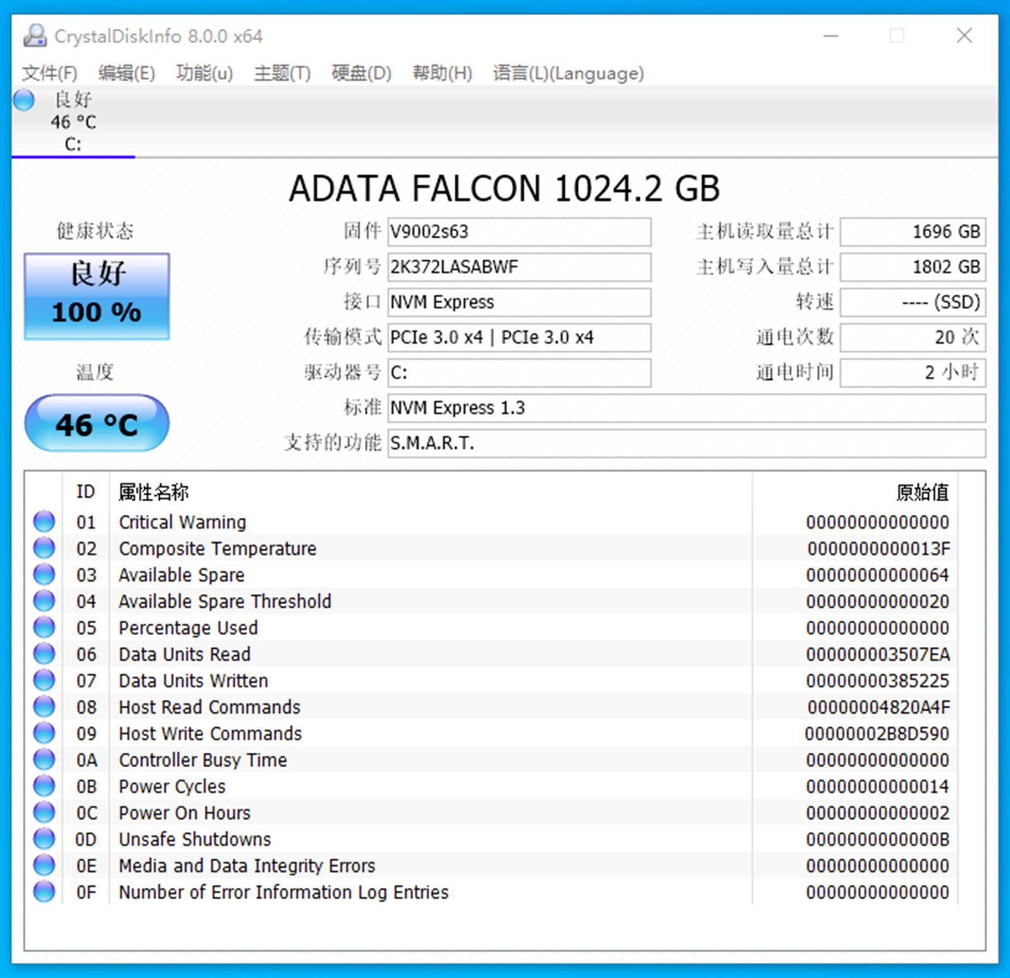Select the C: drive tab at top

(73, 122)
